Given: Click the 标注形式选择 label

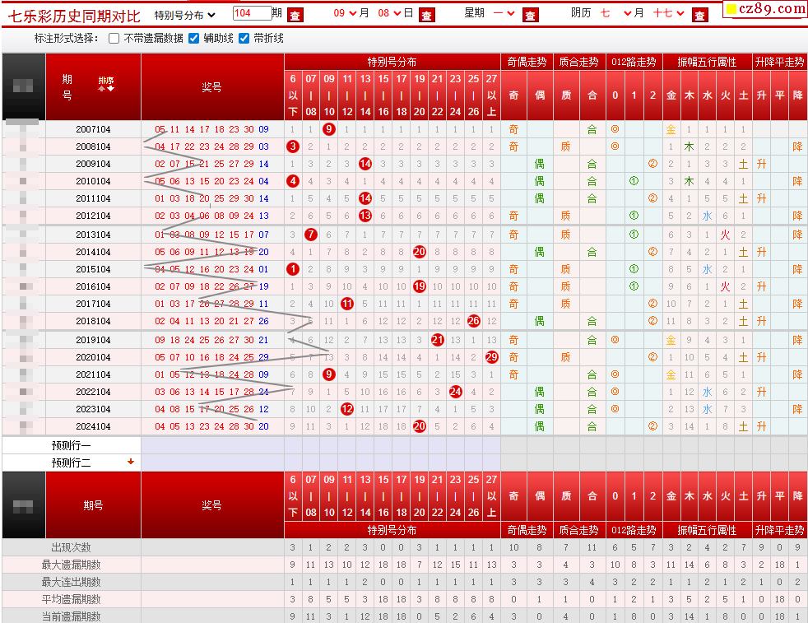Looking at the screenshot, I should pyautogui.click(x=67, y=38).
